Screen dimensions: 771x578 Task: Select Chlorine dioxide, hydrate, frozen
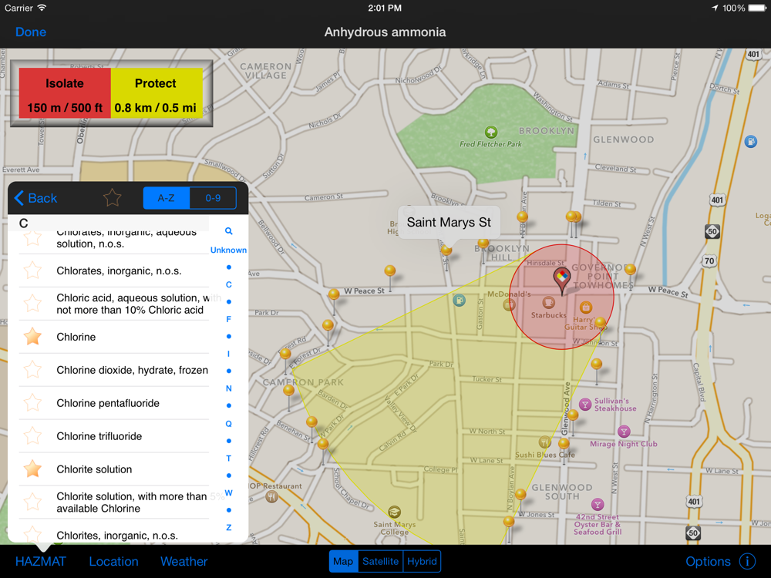(x=114, y=370)
